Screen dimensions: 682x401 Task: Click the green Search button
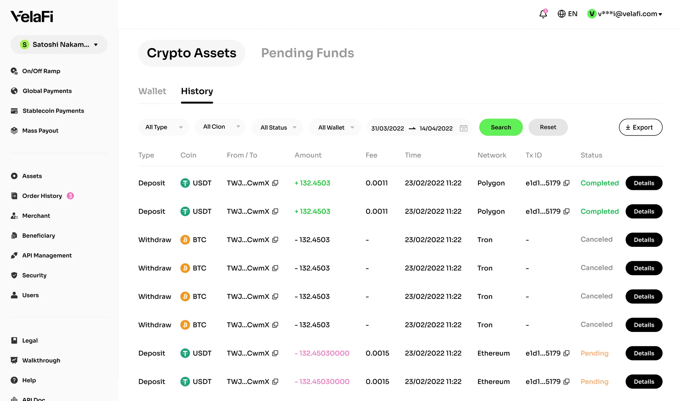click(x=501, y=127)
